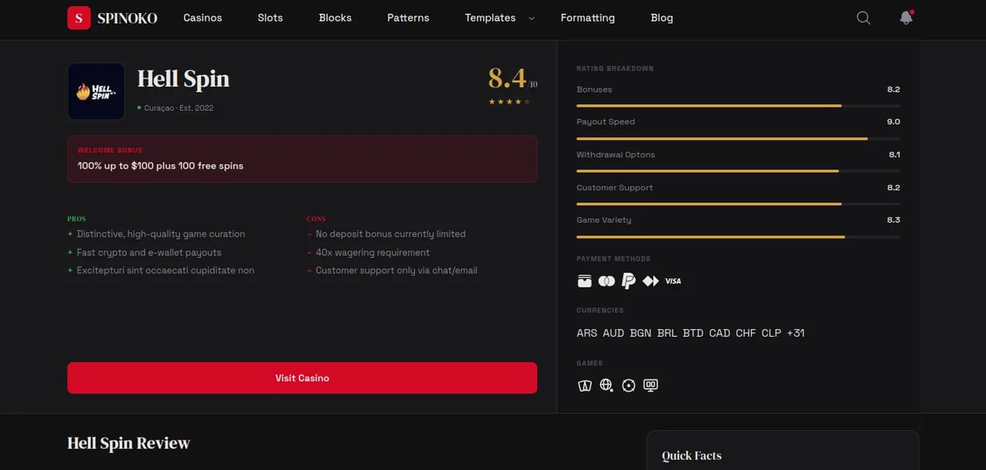
Task: Open the search magnifier icon
Action: click(x=864, y=18)
